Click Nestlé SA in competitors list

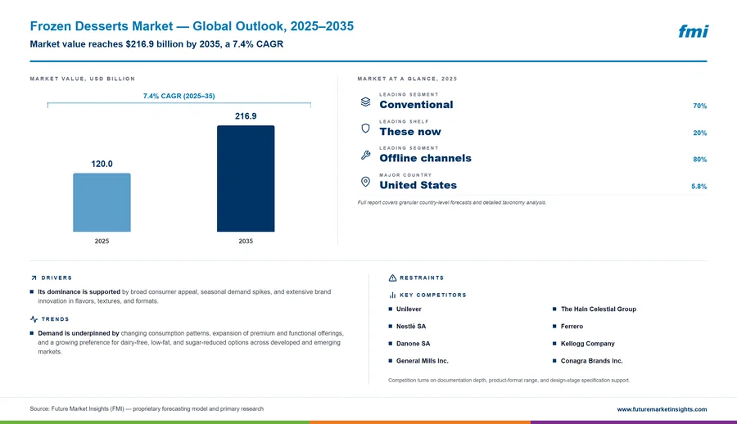[x=411, y=327]
